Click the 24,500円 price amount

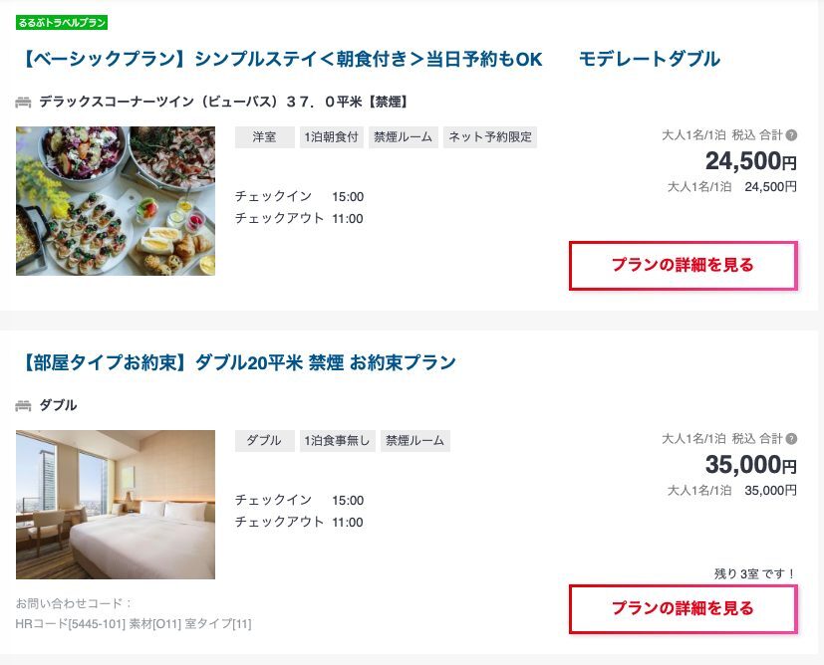pos(751,161)
